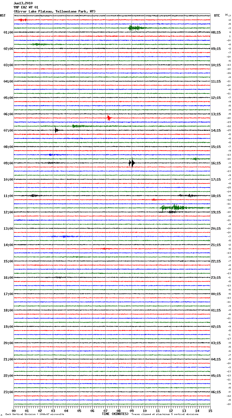The image size is (232, 418).
Task: Click the Jun13,2010 date header
Action: tap(23, 3)
